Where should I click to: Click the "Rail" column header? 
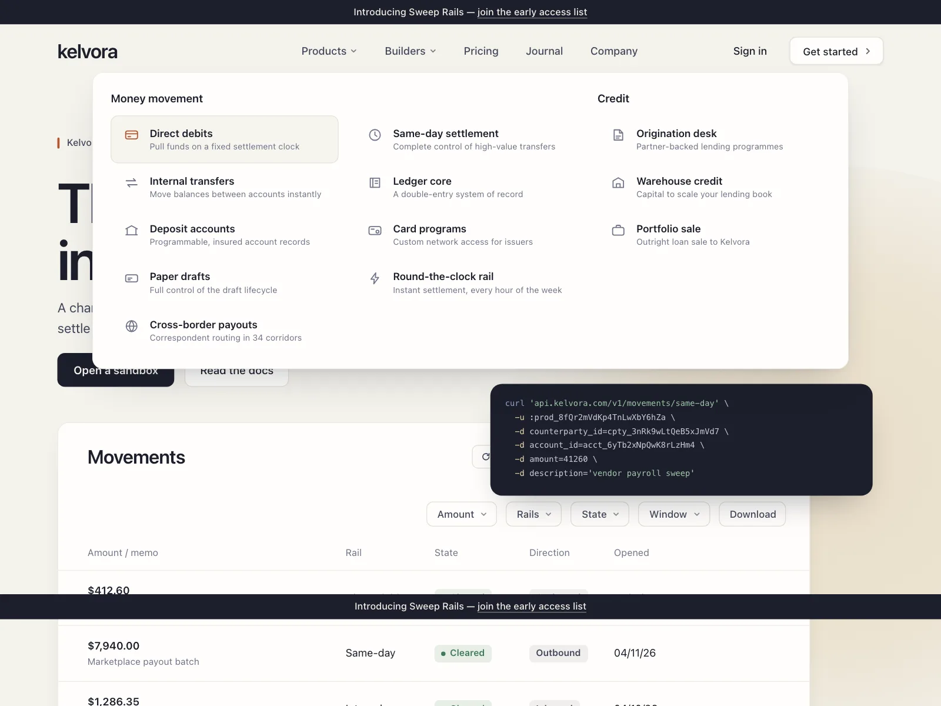point(353,553)
